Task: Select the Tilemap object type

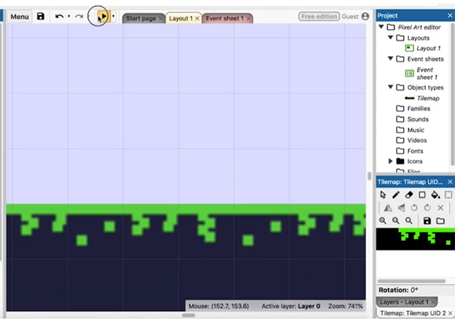Action: pyautogui.click(x=428, y=98)
